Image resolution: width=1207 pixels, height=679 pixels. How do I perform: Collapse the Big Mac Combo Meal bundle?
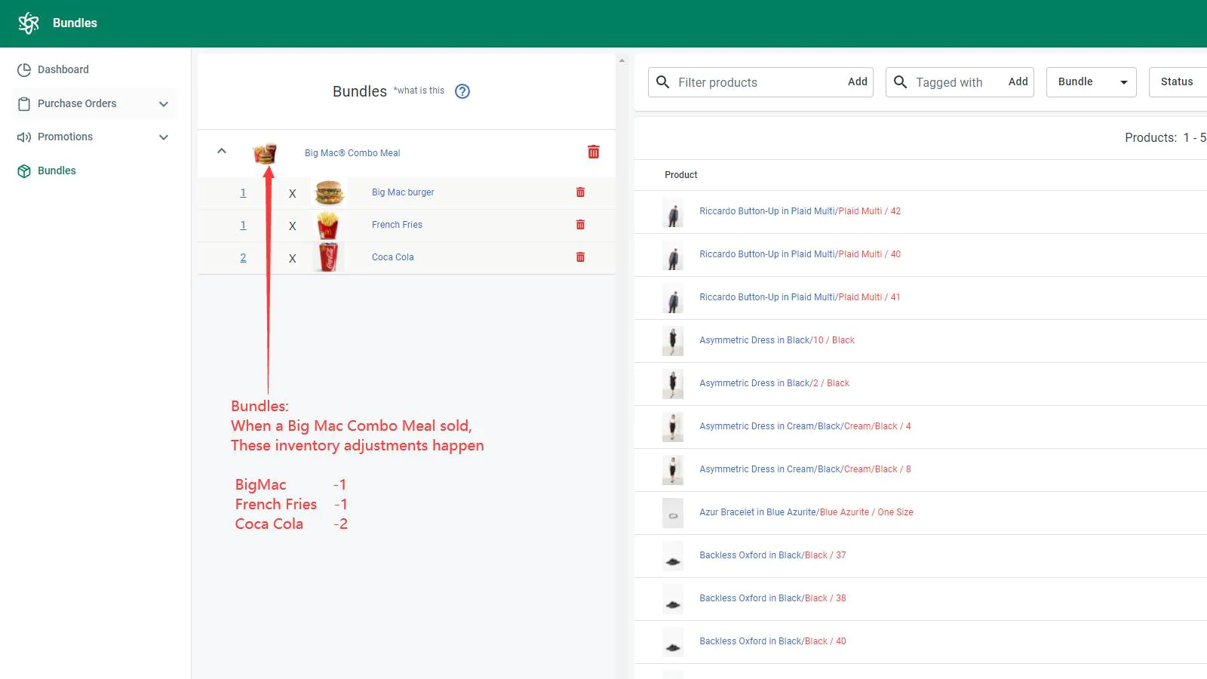point(222,151)
